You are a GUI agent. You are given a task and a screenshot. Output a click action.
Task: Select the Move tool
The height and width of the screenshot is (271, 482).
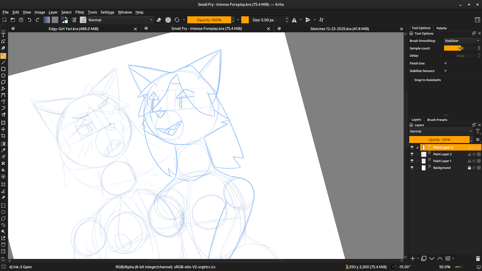point(3,129)
